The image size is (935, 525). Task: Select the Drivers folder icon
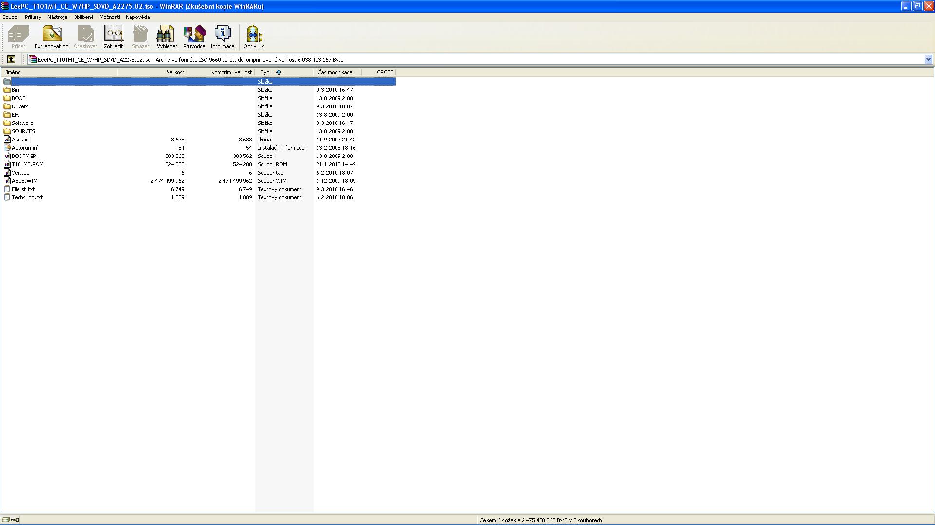[7, 106]
